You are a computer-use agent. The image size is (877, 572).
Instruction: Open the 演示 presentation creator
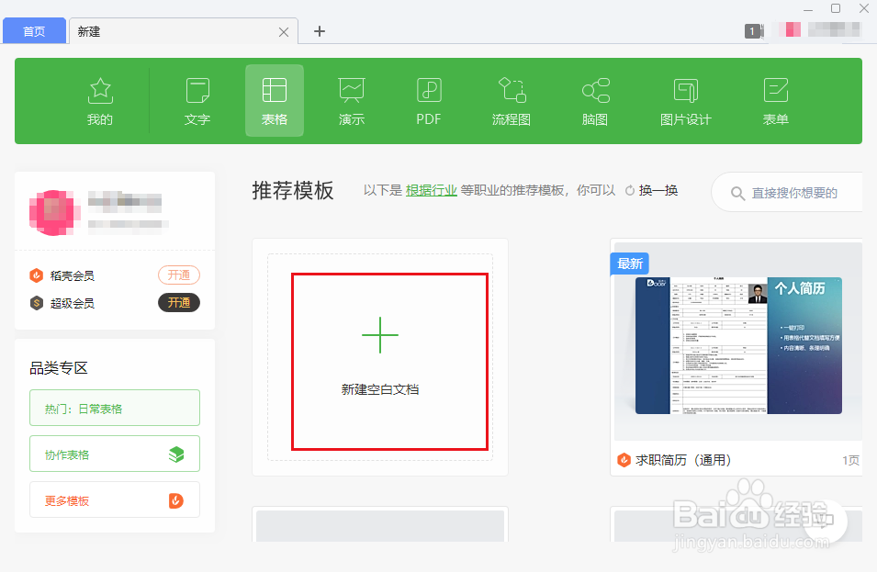point(351,101)
